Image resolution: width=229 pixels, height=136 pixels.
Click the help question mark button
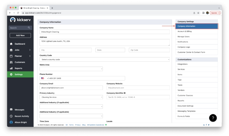(x=213, y=118)
